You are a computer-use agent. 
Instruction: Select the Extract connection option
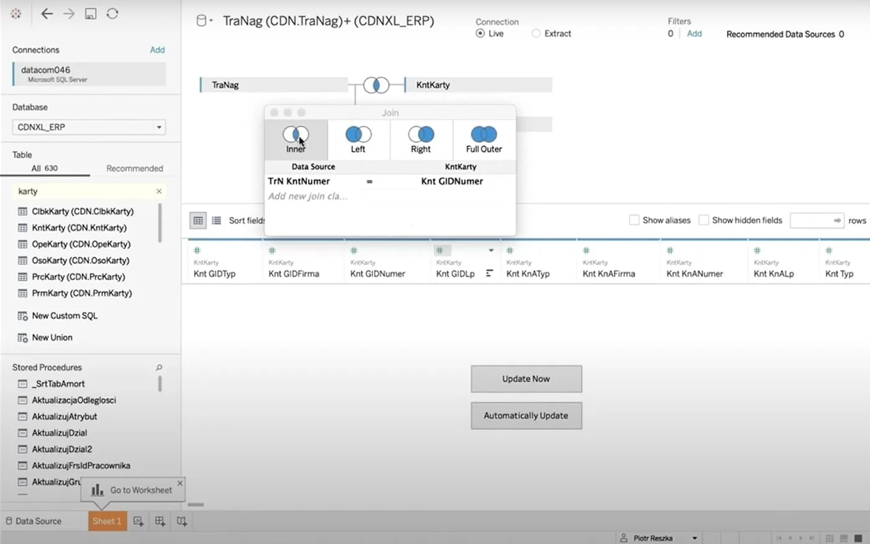click(536, 34)
